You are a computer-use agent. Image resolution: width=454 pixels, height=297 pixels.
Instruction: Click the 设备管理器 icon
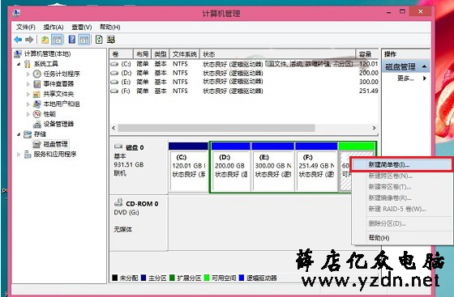(36, 125)
